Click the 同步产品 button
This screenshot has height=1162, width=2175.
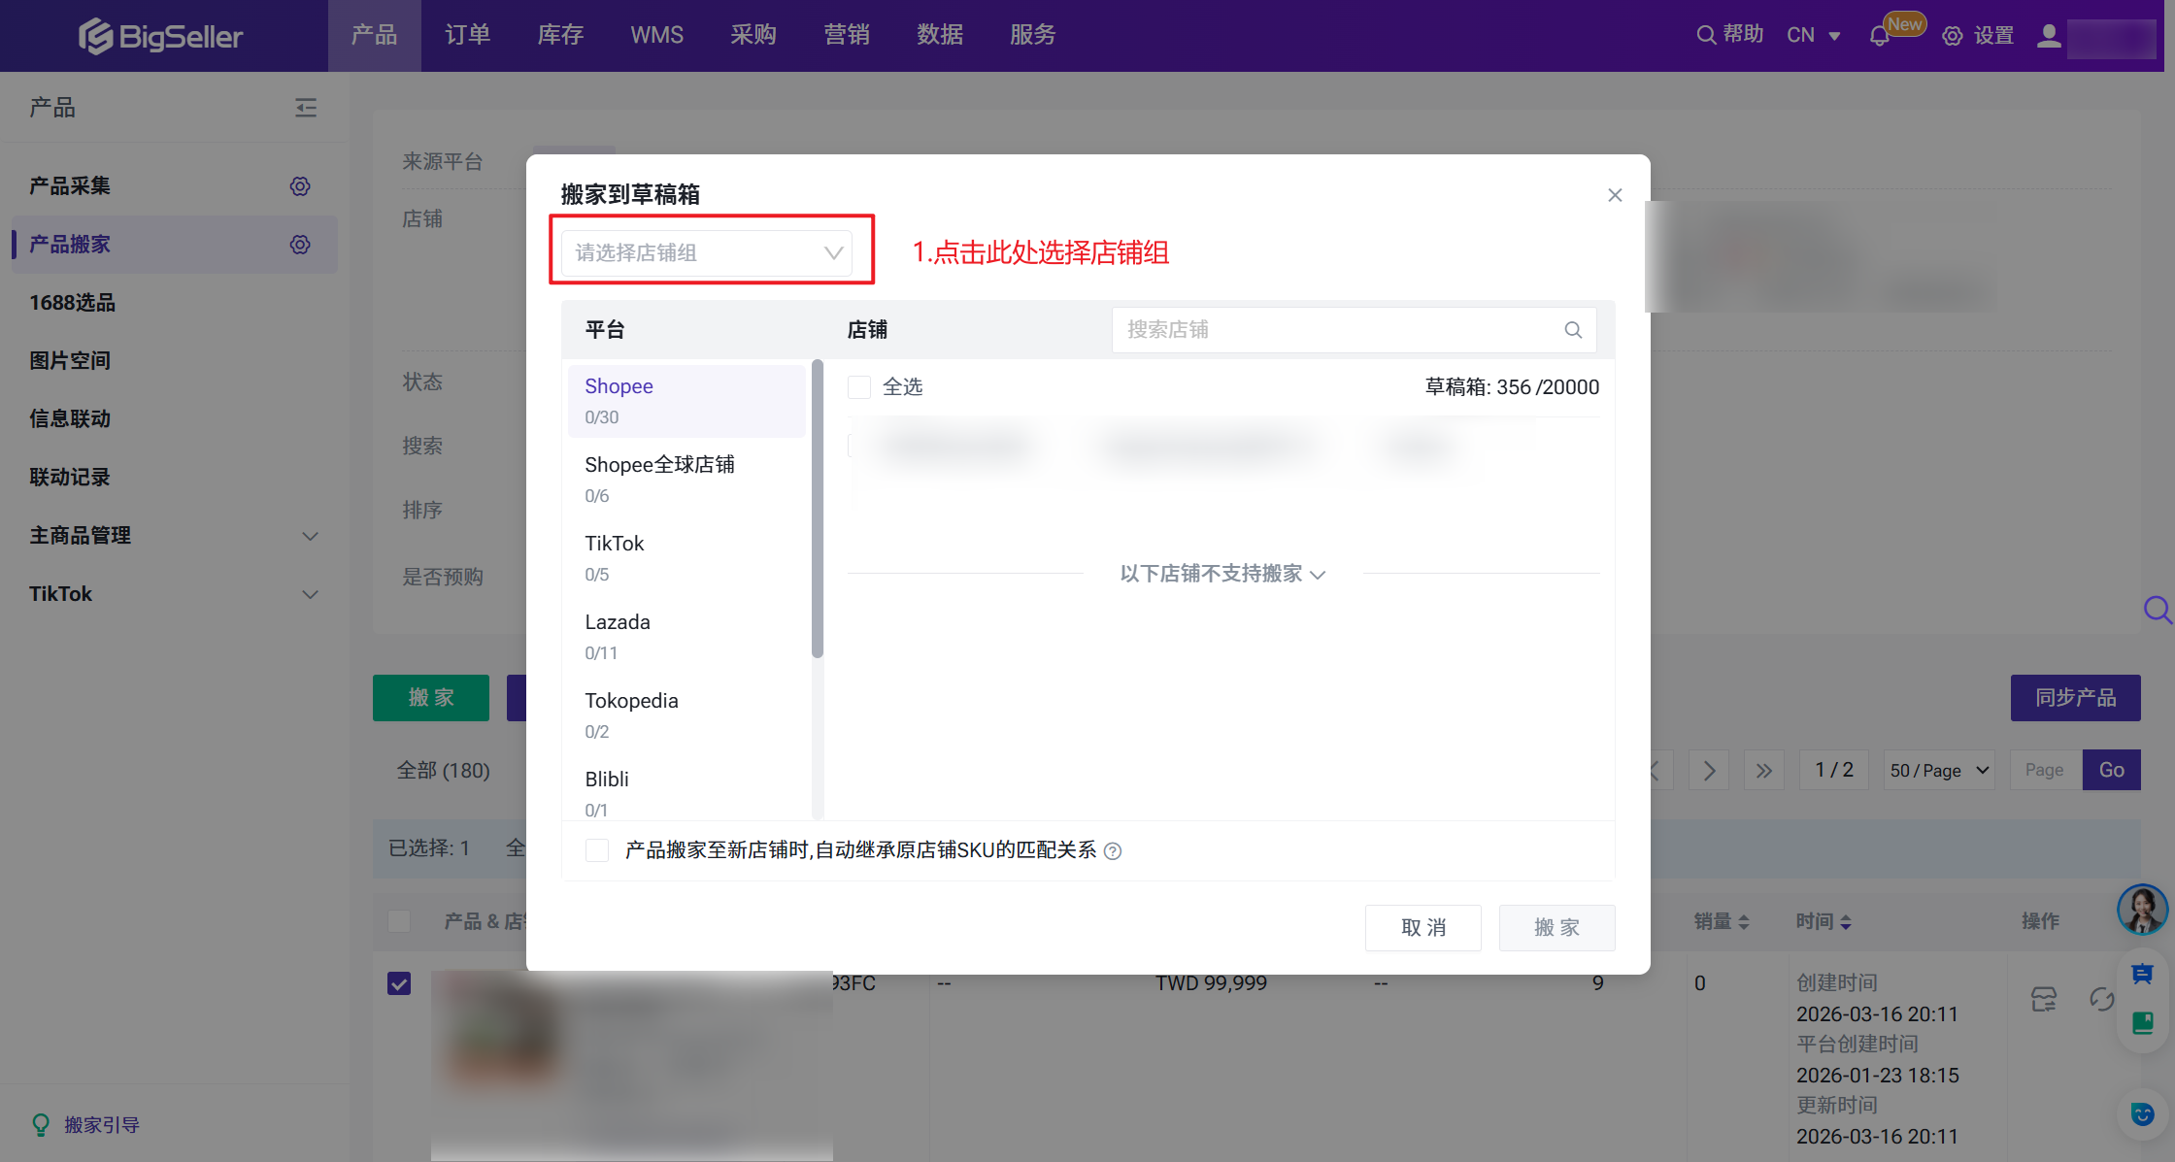point(2075,698)
